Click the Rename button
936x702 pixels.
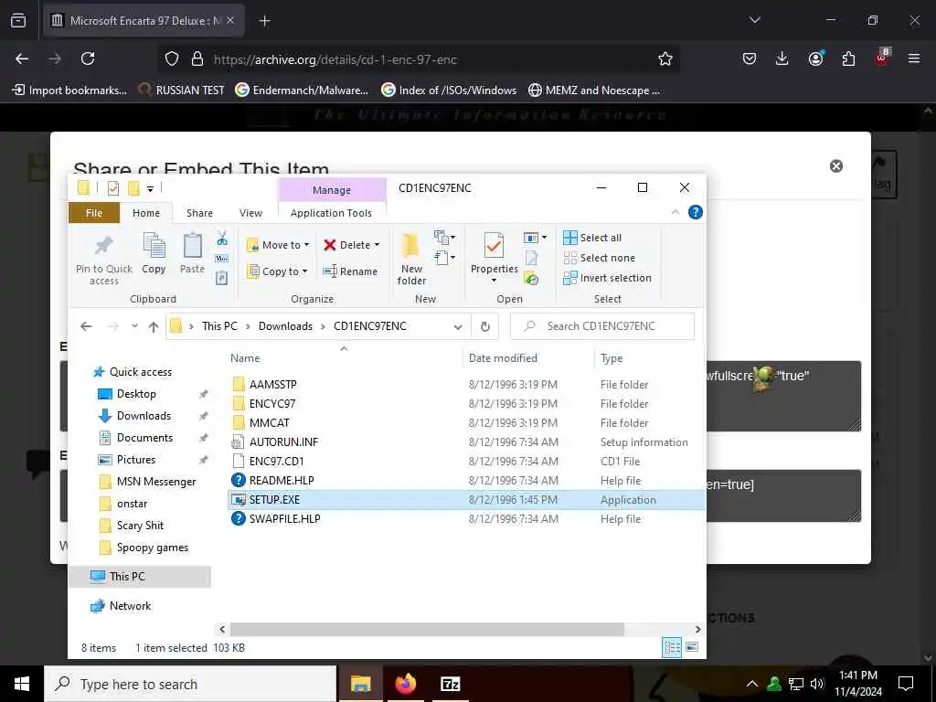pyautogui.click(x=350, y=271)
